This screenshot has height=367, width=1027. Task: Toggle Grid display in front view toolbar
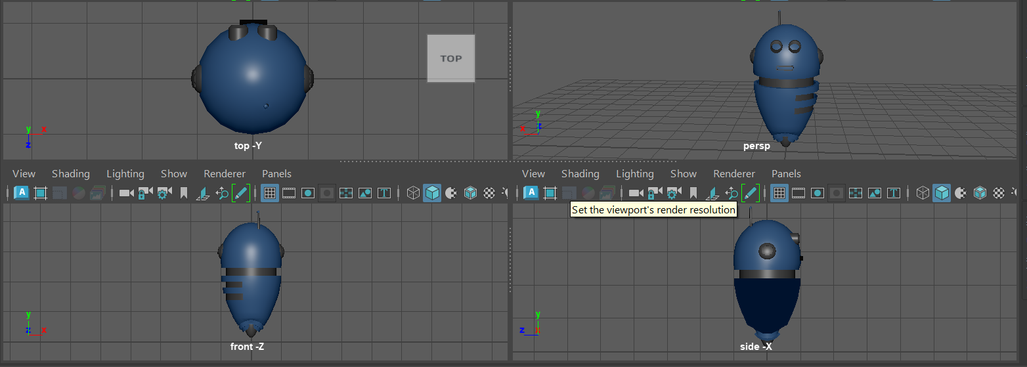(x=269, y=193)
